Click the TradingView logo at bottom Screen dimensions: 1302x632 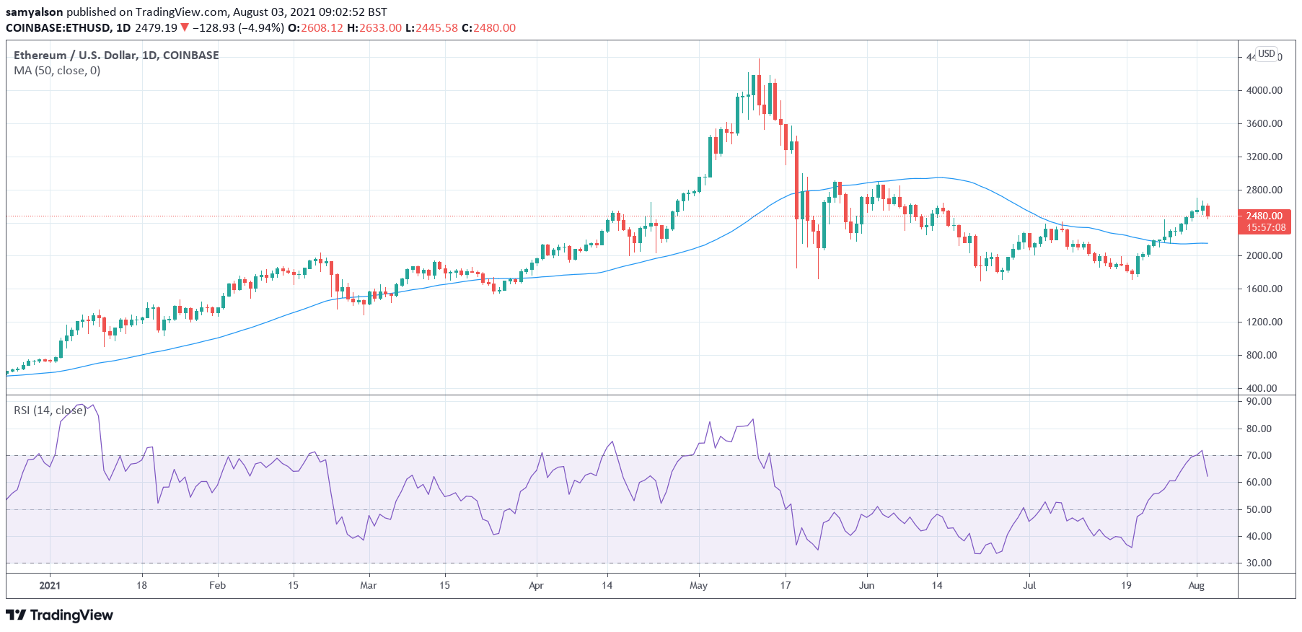(x=60, y=615)
